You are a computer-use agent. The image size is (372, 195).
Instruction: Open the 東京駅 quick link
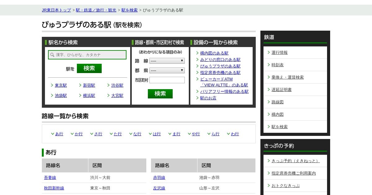(61, 85)
